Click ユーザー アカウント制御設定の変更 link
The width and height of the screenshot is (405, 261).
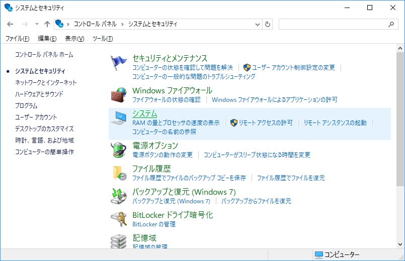click(x=293, y=68)
